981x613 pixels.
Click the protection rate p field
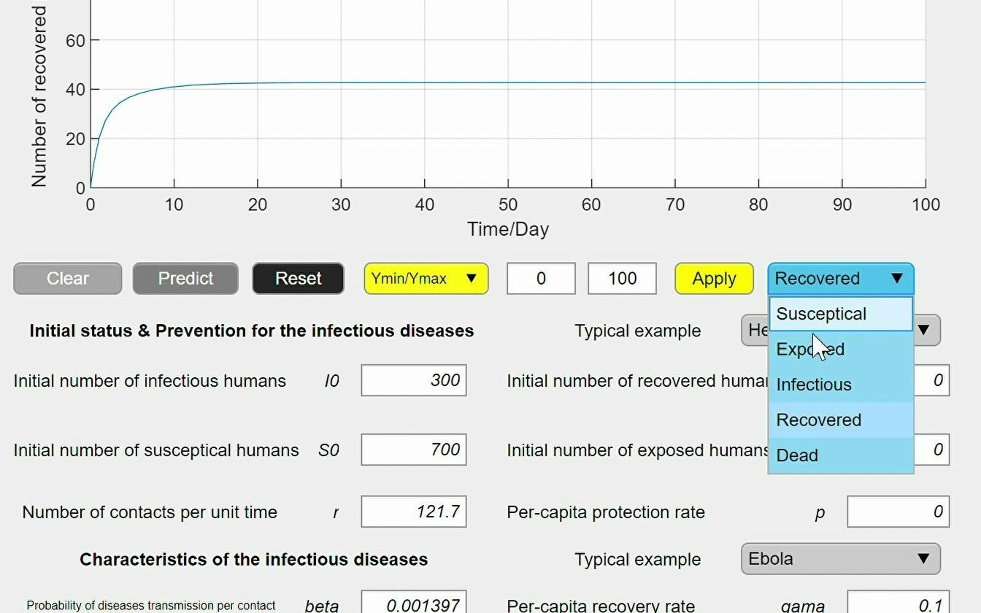point(898,512)
